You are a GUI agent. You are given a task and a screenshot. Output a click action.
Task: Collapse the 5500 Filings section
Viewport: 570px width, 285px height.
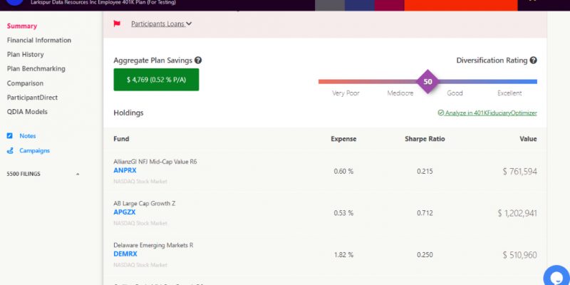(77, 174)
